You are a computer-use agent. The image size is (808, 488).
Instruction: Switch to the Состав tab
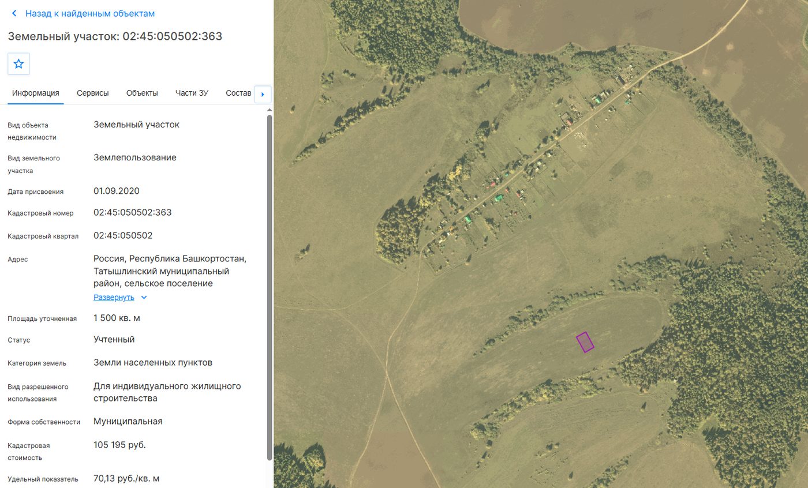click(x=239, y=93)
